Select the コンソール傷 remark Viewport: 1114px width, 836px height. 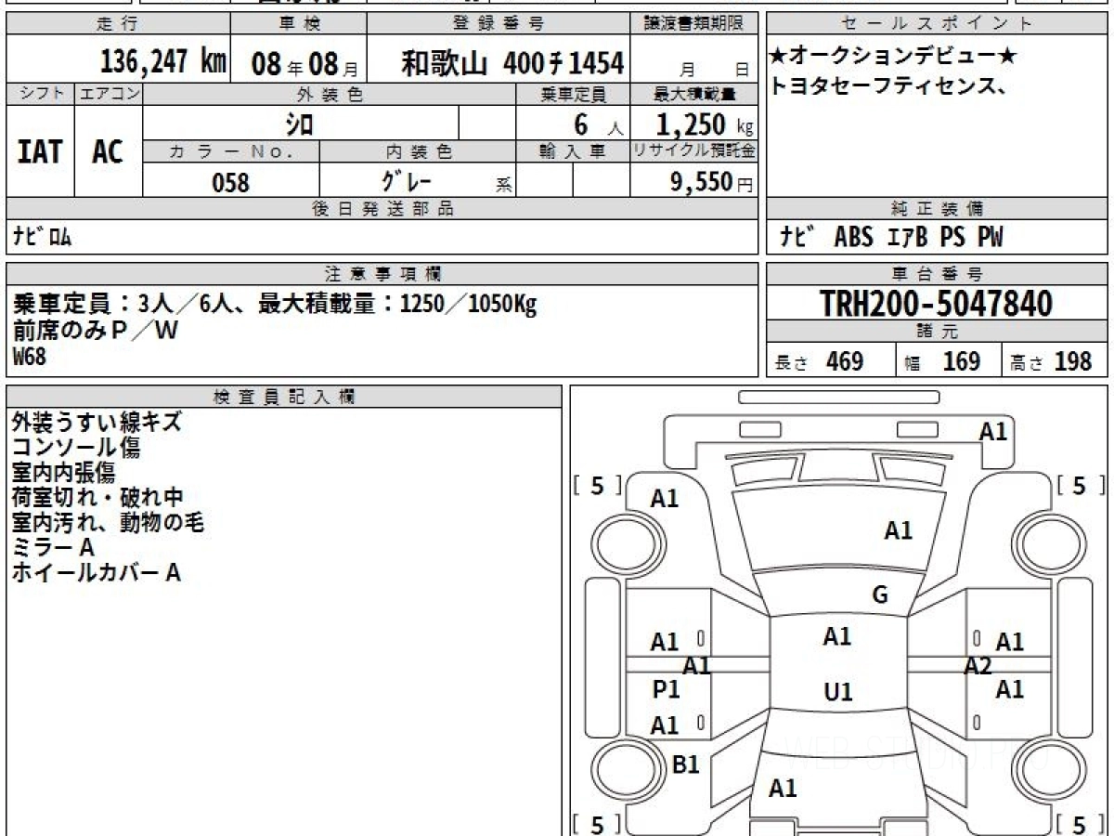tap(76, 448)
